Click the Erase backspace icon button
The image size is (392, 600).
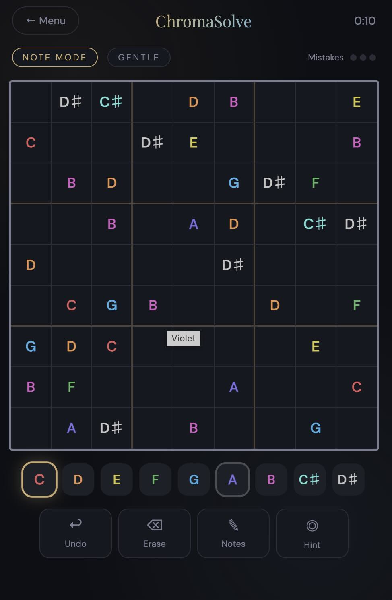[x=155, y=533]
